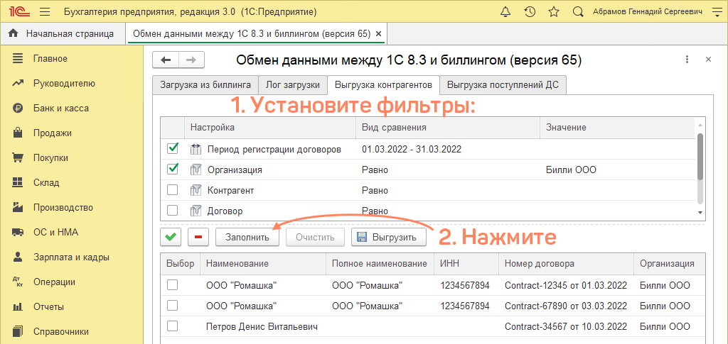This screenshot has width=728, height=344.
Task: Click the Отчеты chart icon
Action: coord(18,307)
